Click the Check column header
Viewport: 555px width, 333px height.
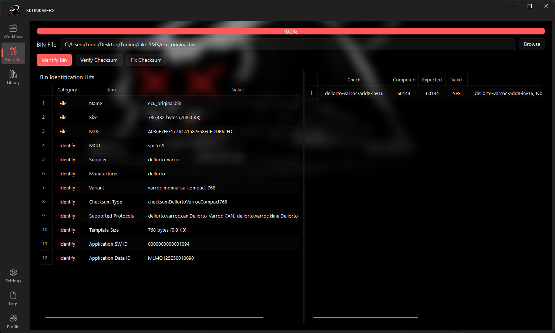(x=354, y=80)
